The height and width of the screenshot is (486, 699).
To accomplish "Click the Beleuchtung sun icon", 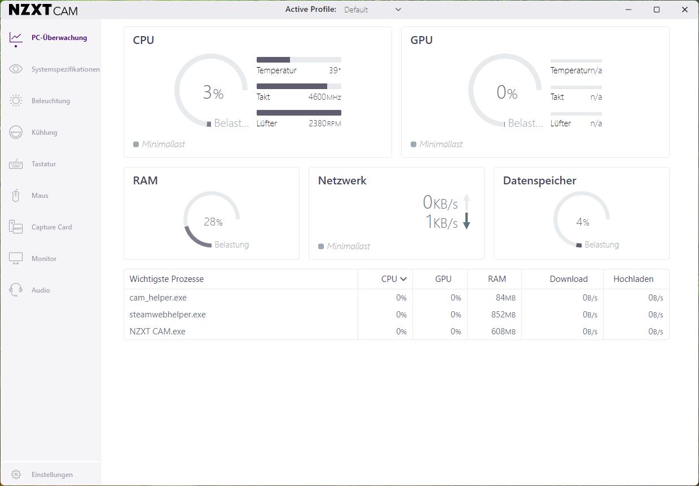I will pyautogui.click(x=16, y=101).
